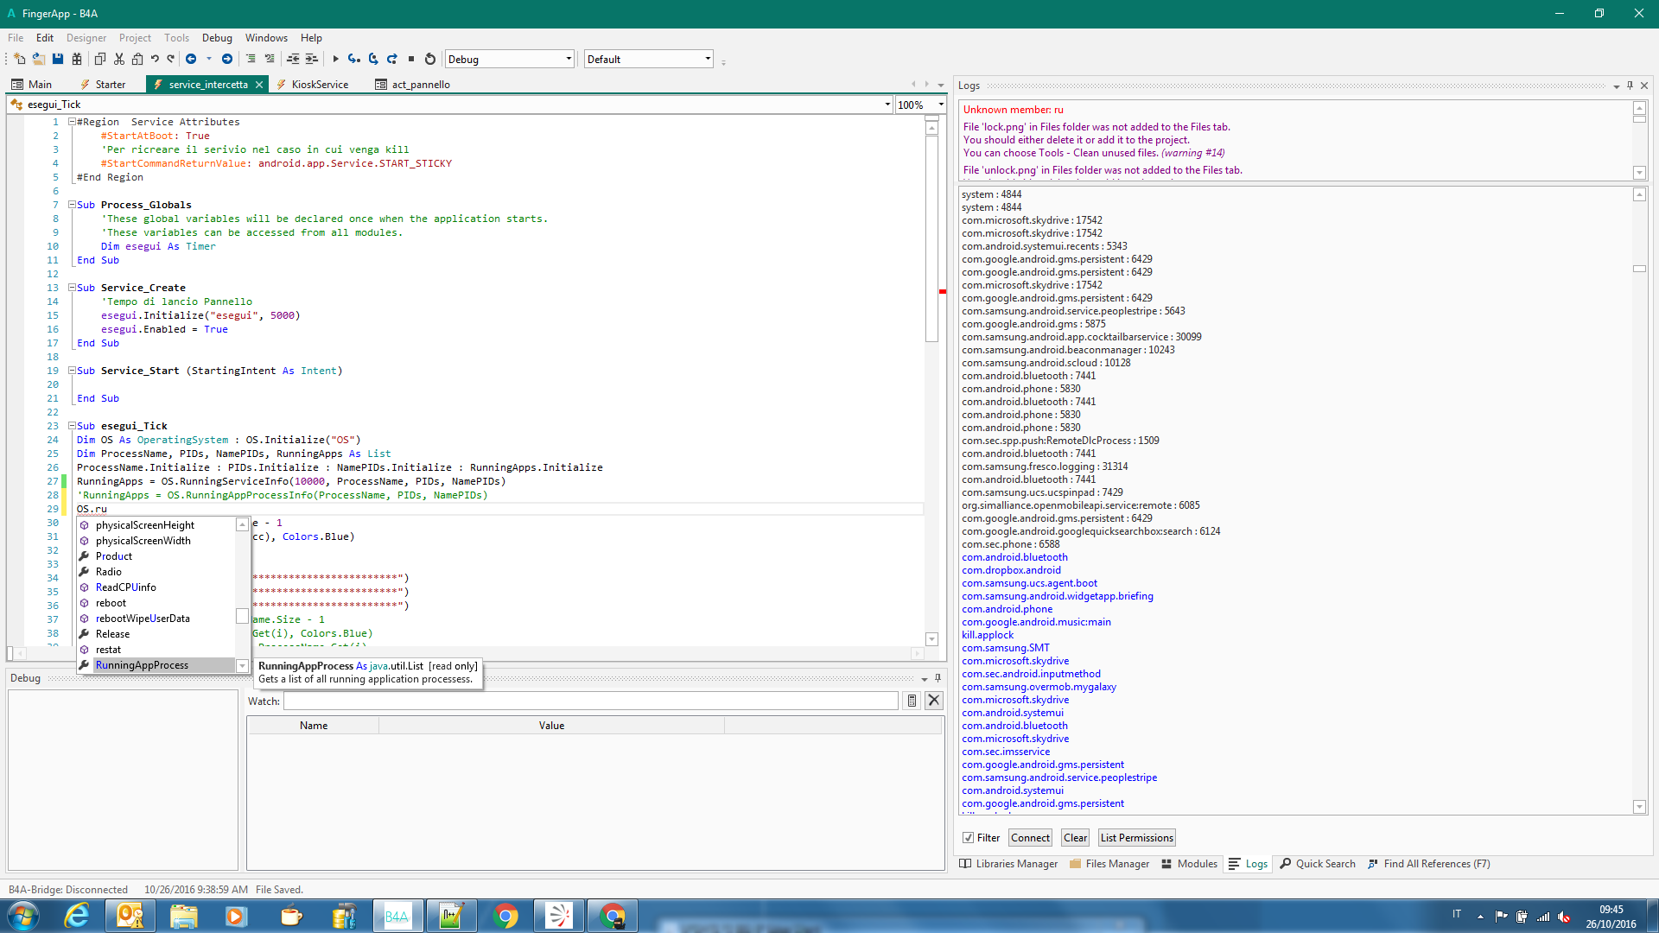Click the New file toolbar icon
The image size is (1659, 933).
point(19,60)
